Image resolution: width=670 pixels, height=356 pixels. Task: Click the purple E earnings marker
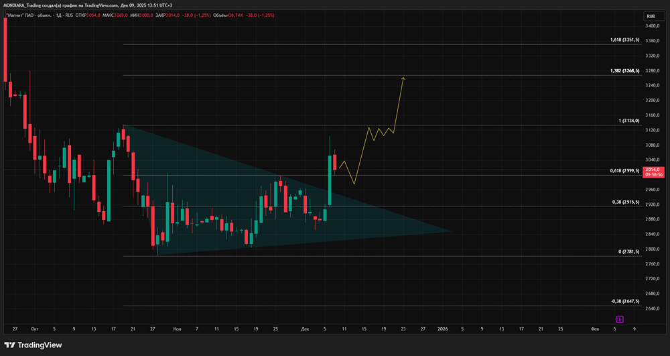tap(620, 319)
